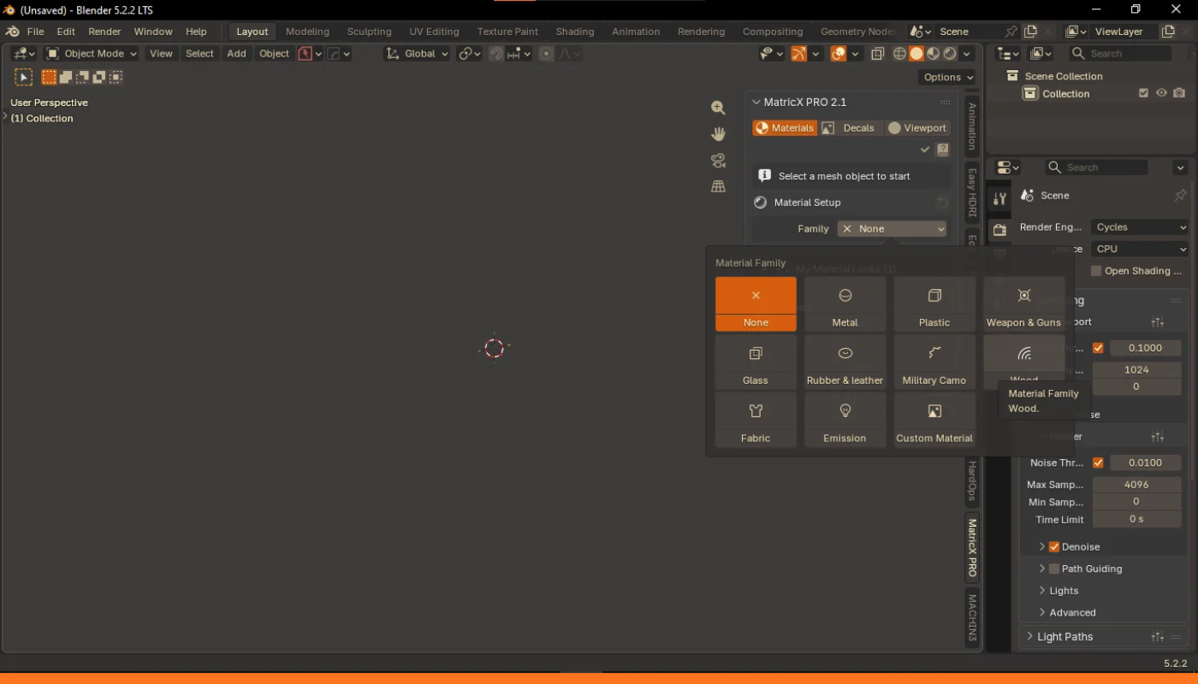Uncheck the render Denoise checkbox
1198x684 pixels.
pos(1054,547)
